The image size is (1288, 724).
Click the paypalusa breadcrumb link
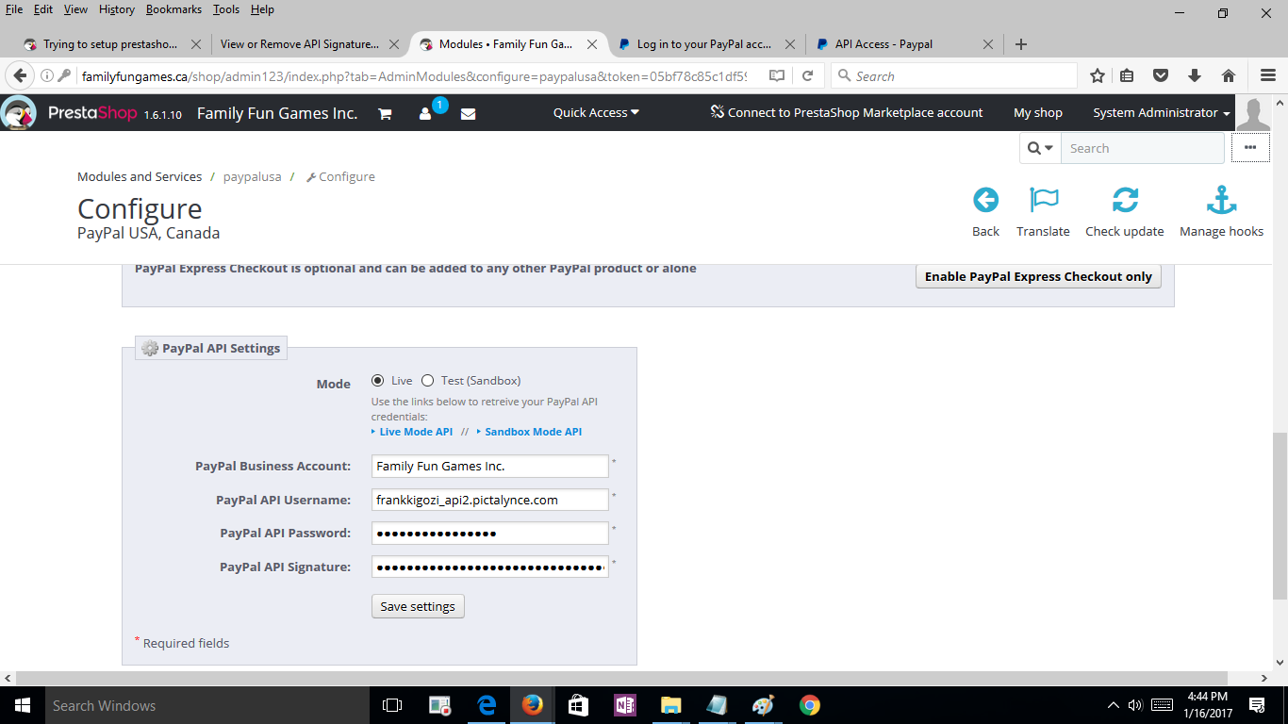253,176
